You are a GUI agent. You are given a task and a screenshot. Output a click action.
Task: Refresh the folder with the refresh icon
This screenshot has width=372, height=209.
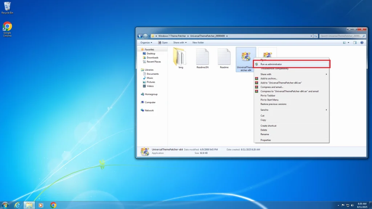pyautogui.click(x=316, y=36)
